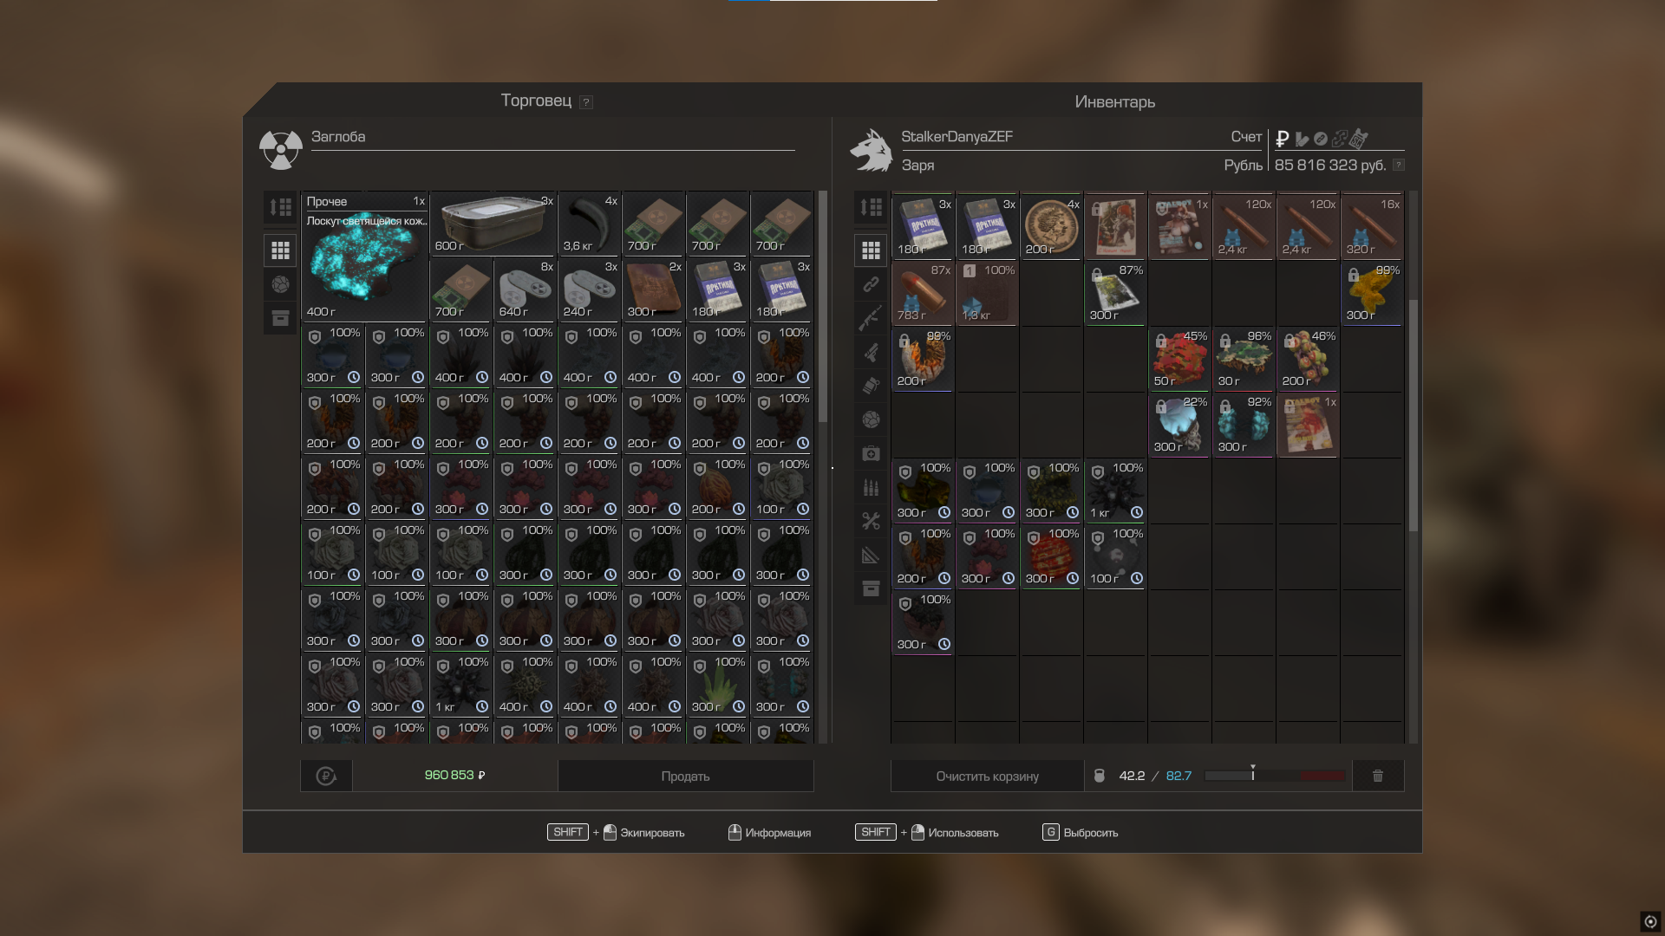The image size is (1665, 936).
Task: Click the Продать button
Action: pos(685,776)
